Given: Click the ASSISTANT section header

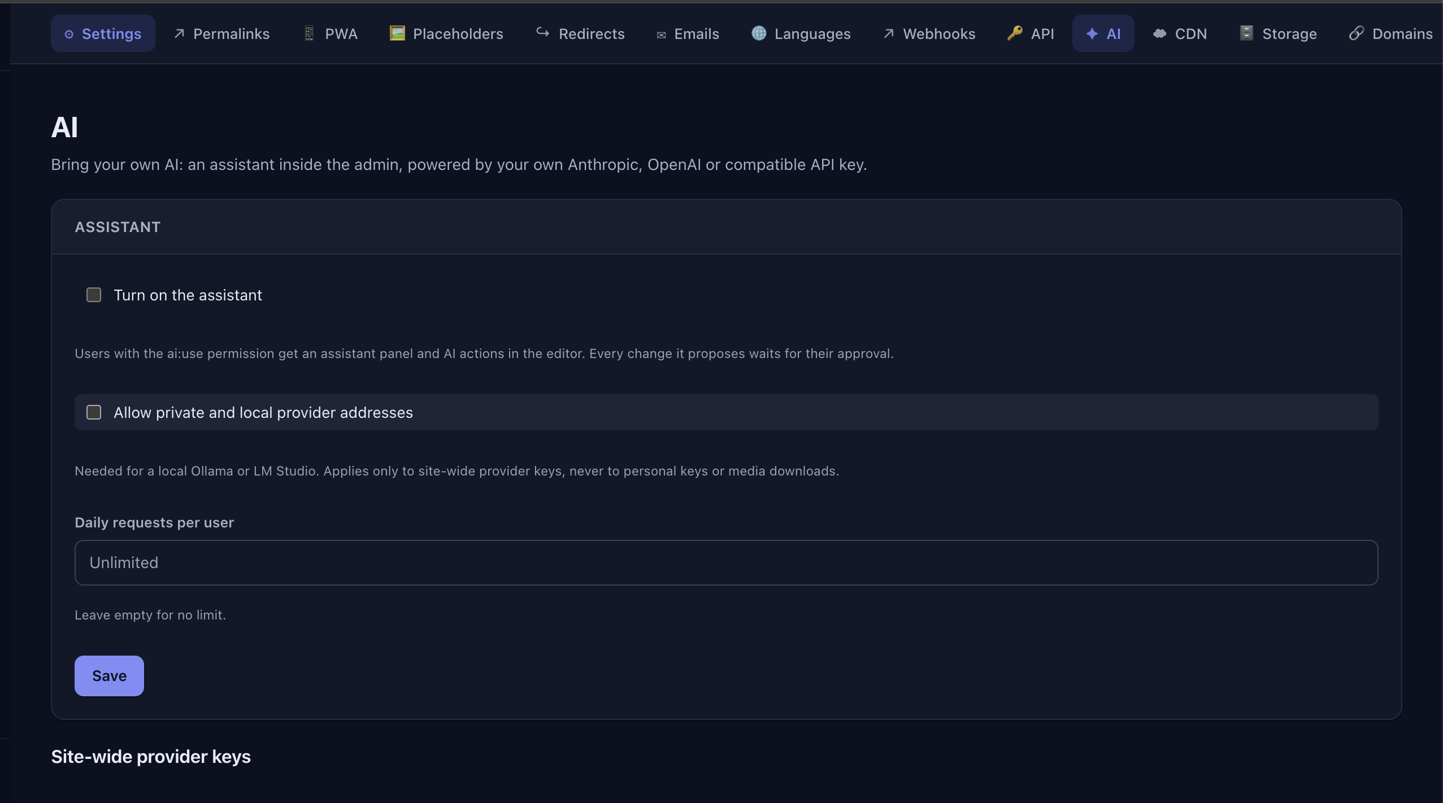Looking at the screenshot, I should coord(118,227).
